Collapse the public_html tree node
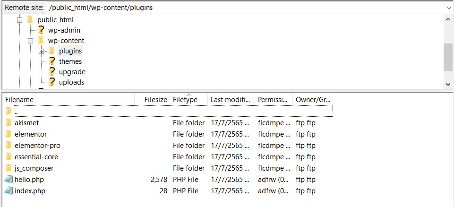454x207 pixels. point(20,20)
